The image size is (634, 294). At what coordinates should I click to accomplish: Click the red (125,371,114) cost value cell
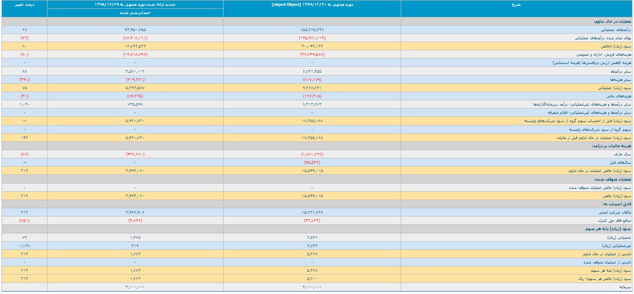[312, 38]
